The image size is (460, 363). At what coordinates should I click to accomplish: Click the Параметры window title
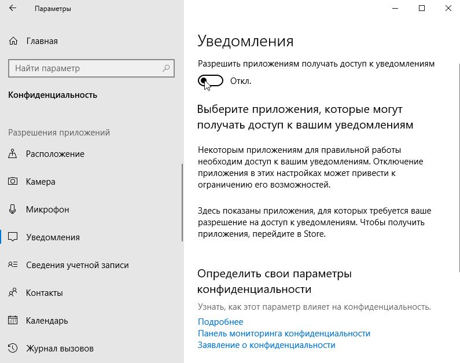(53, 9)
